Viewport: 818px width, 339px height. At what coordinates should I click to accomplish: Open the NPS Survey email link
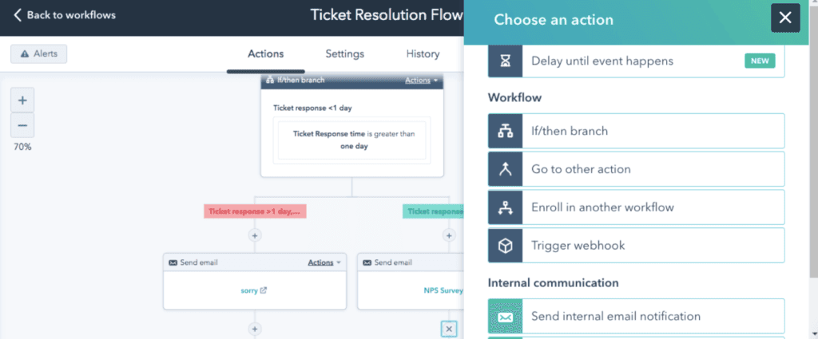coord(443,291)
